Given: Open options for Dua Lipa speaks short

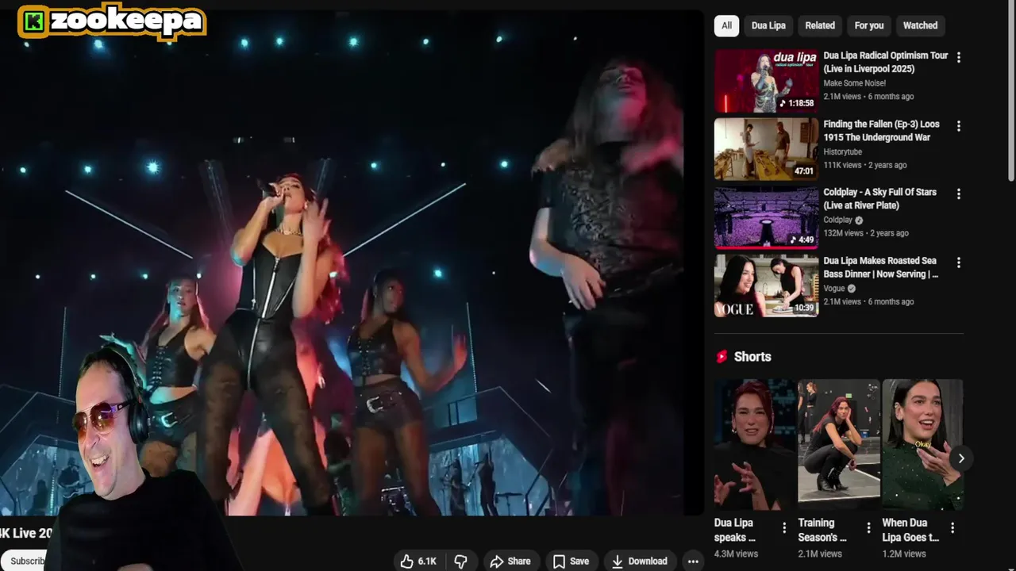Looking at the screenshot, I should click(x=784, y=527).
